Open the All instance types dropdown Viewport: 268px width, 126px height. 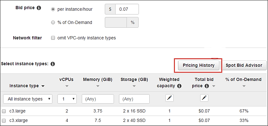(28, 99)
